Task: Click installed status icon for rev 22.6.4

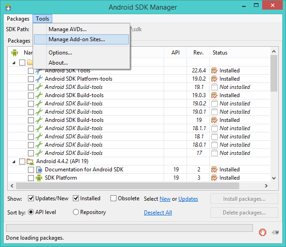Action: coord(214,71)
